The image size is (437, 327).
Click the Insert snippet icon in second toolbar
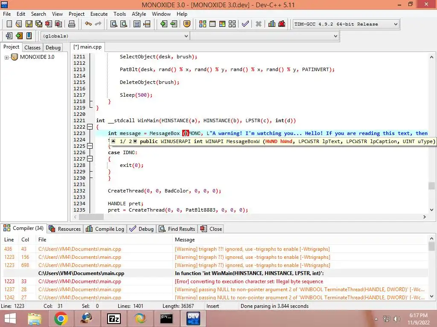[x=9, y=36]
